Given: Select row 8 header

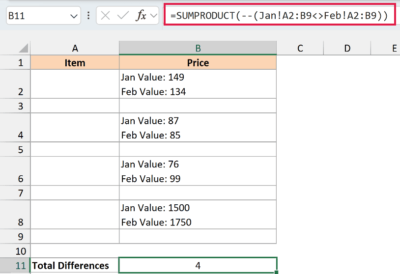Looking at the screenshot, I should 15,215.
